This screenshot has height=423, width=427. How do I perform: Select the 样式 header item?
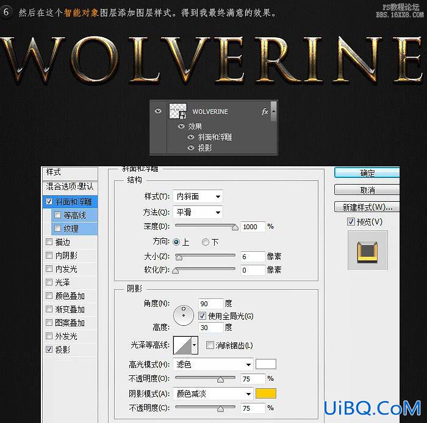tap(70, 172)
